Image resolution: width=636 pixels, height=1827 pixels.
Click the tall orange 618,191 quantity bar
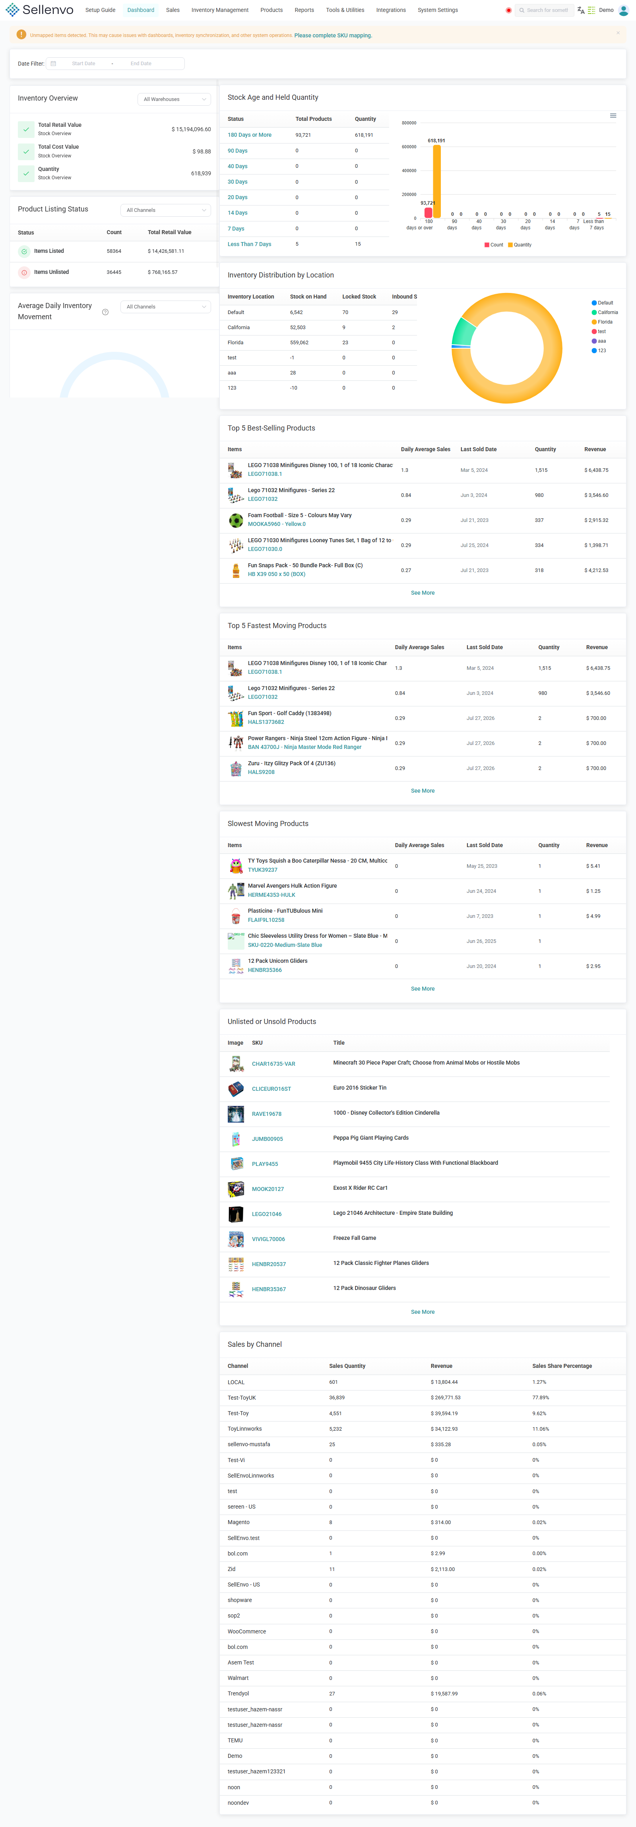[x=437, y=182]
